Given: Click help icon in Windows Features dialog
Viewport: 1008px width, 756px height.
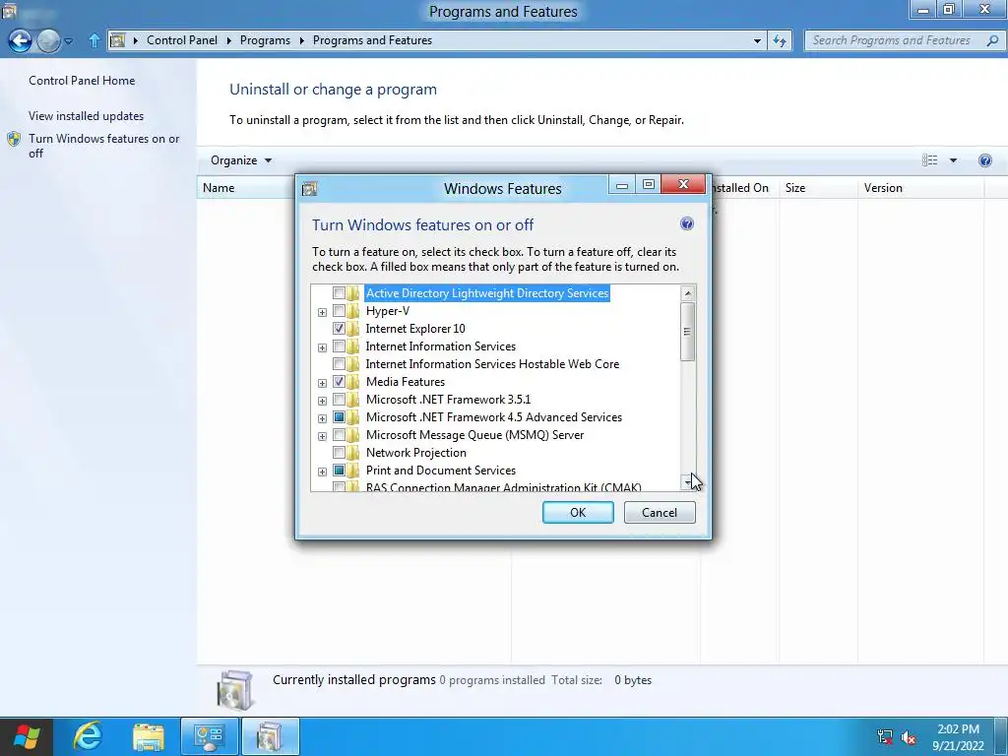Looking at the screenshot, I should tap(686, 223).
